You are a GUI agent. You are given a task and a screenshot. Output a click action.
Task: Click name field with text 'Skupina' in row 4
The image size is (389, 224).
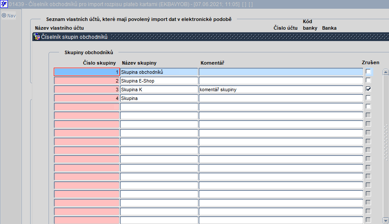click(x=159, y=98)
